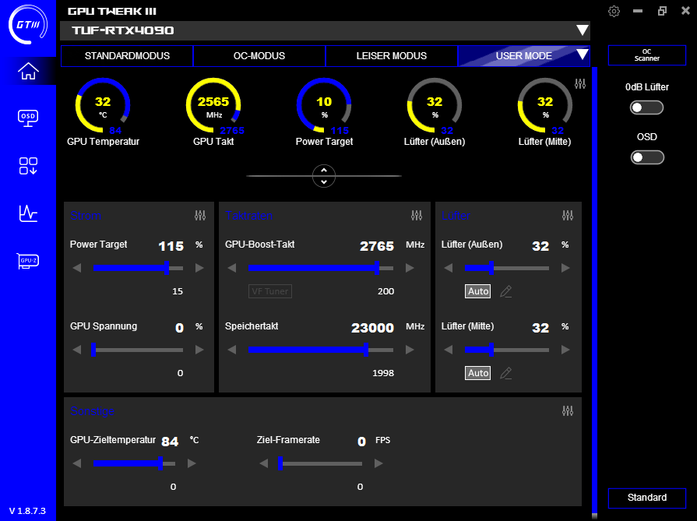Open the monitoring graph sidebar icon
Viewport: 697px width, 521px height.
click(x=28, y=213)
